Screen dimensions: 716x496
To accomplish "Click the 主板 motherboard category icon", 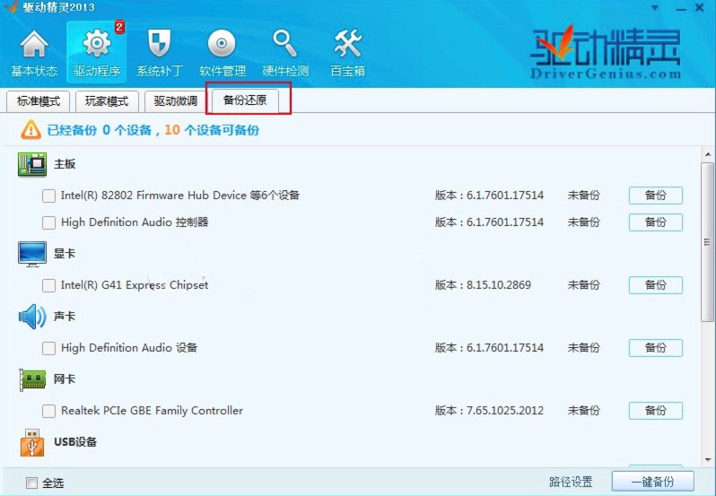I will point(32,164).
